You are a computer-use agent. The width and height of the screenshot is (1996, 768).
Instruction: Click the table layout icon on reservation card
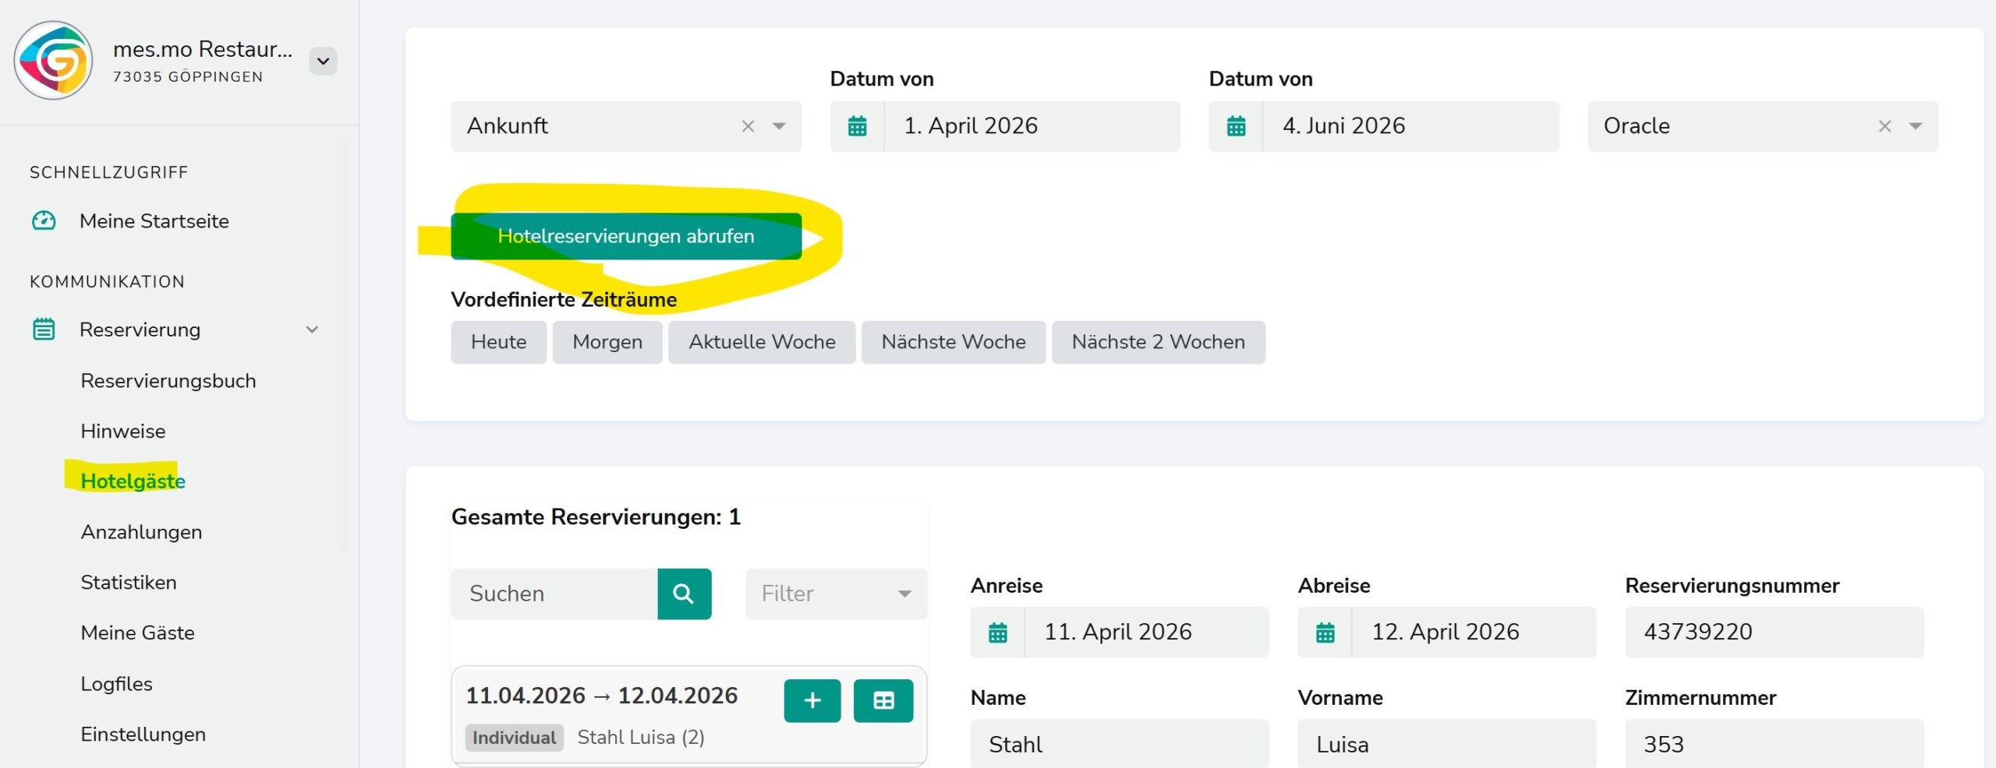(883, 701)
